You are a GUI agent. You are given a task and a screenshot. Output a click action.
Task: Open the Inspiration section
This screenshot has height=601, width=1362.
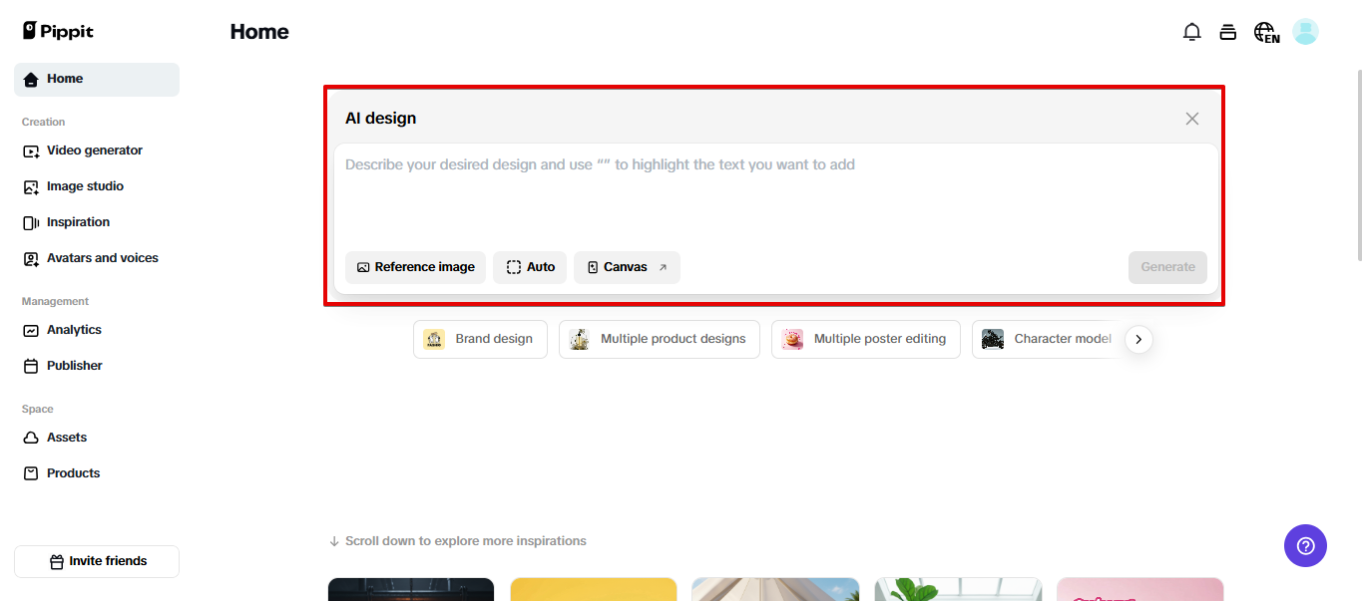point(78,222)
